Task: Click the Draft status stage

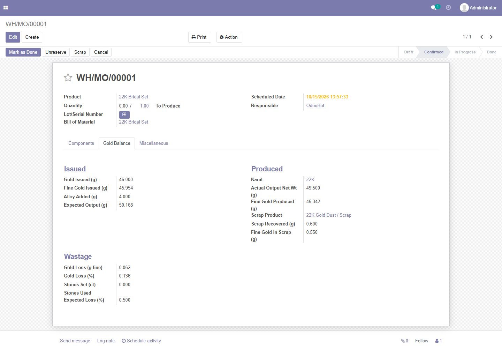Action: [x=409, y=52]
